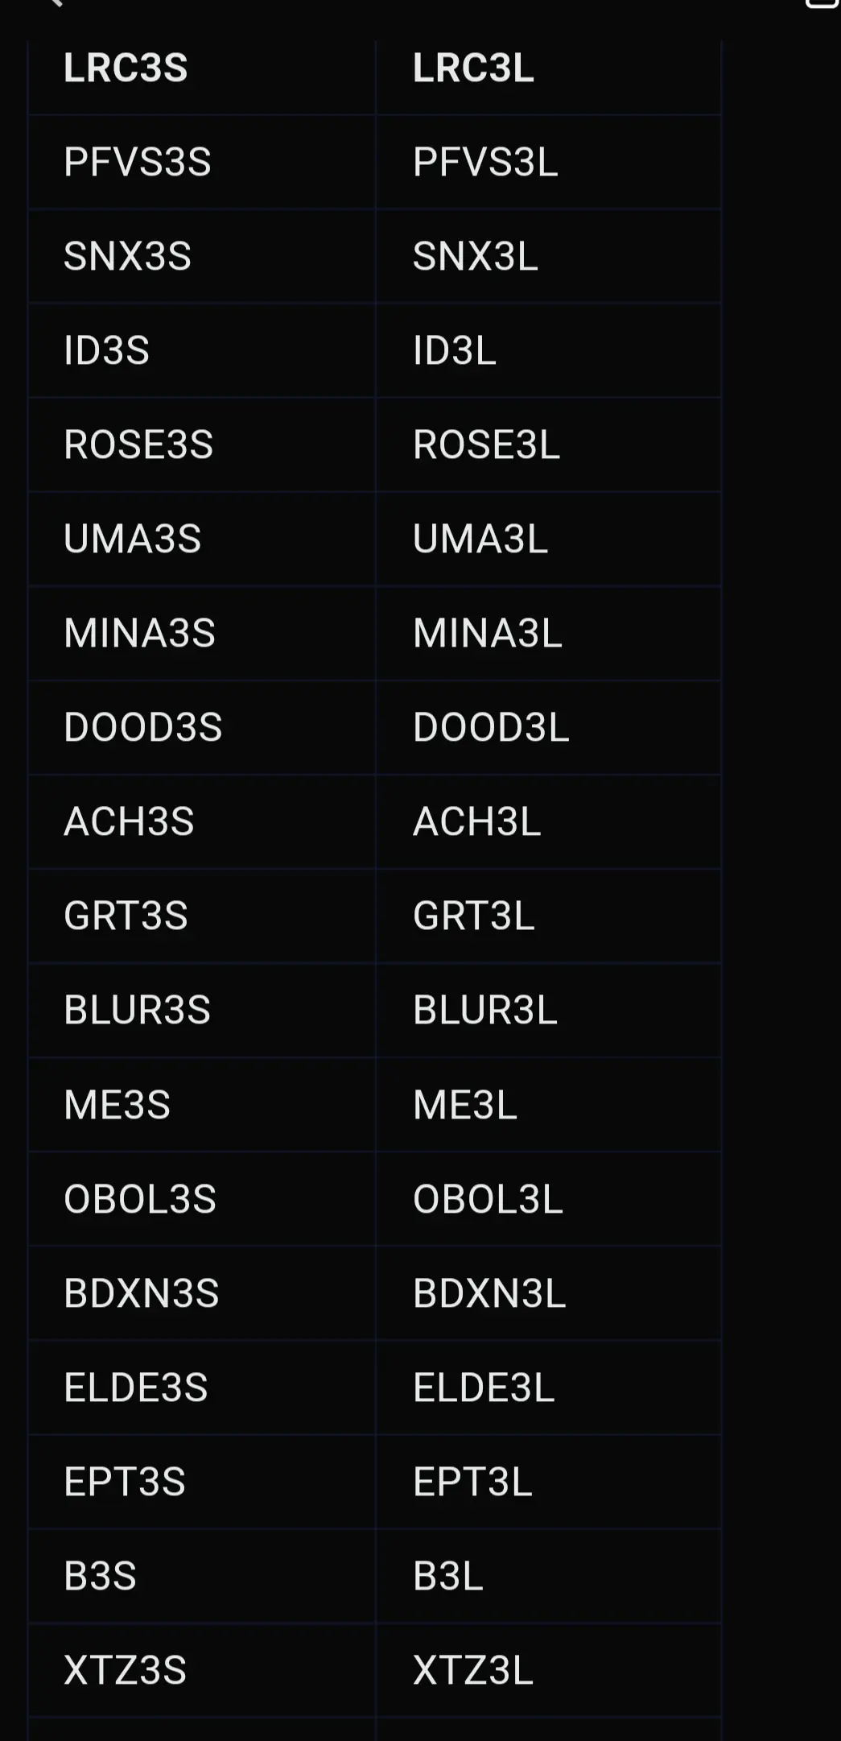Choose the ROSE3L token entry
Screen dimensions: 841x1741
pyautogui.click(x=548, y=445)
